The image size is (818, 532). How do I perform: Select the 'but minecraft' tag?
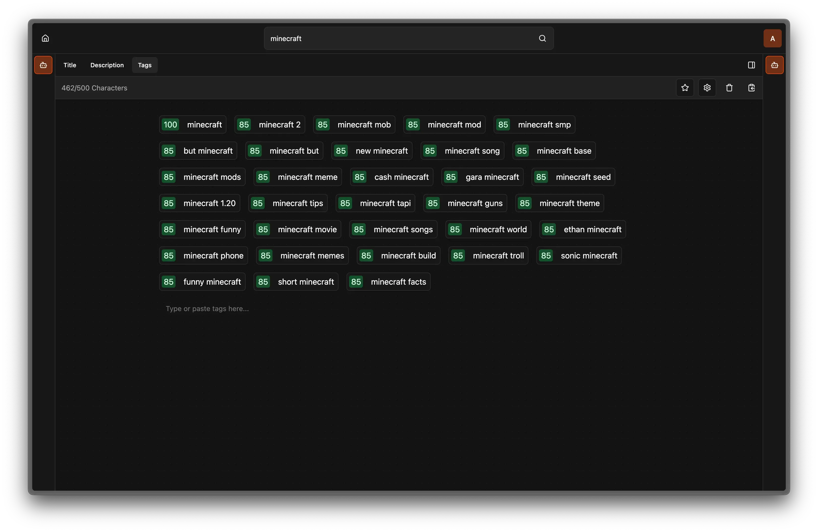pos(198,151)
